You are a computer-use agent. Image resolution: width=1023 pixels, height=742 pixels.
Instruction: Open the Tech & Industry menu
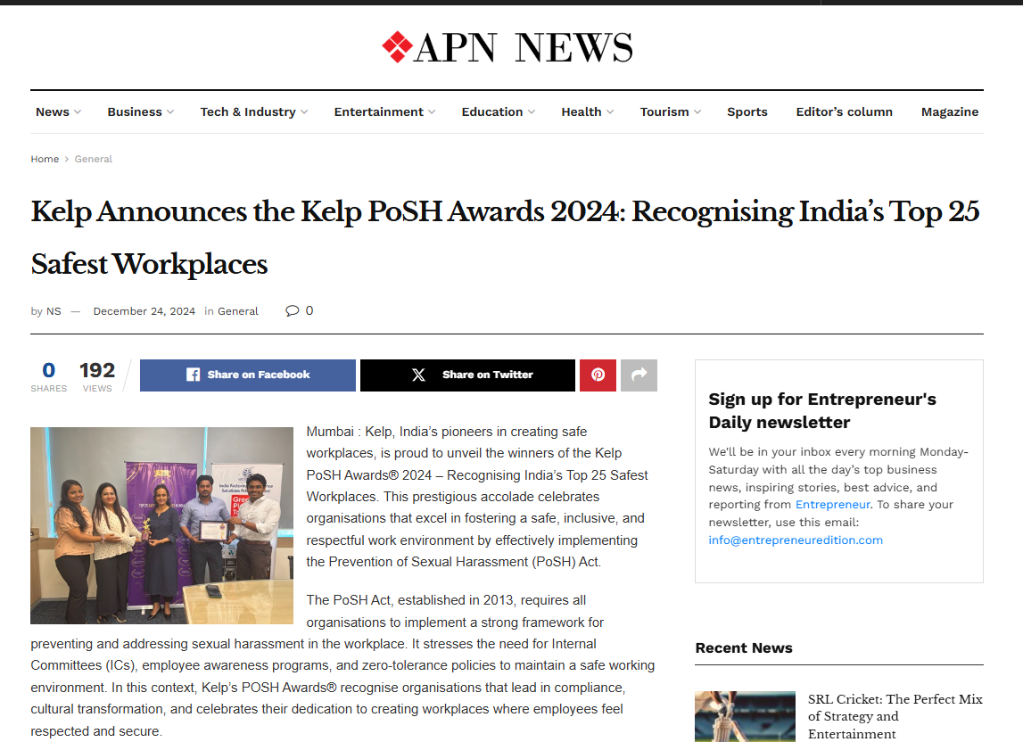248,112
